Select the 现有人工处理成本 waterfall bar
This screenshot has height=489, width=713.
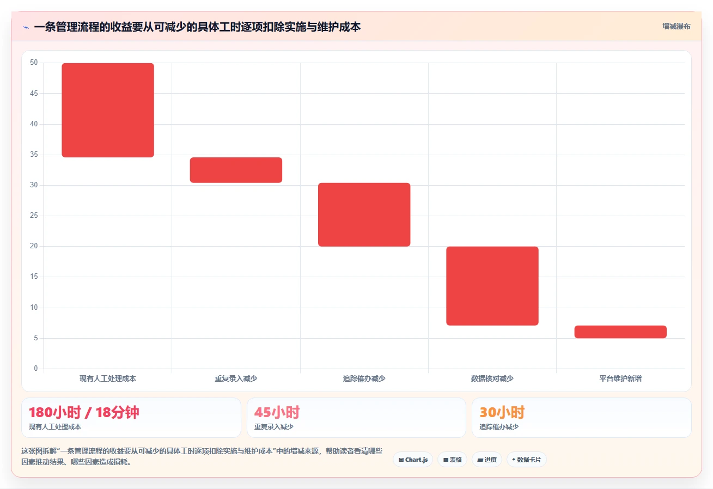pyautogui.click(x=108, y=110)
